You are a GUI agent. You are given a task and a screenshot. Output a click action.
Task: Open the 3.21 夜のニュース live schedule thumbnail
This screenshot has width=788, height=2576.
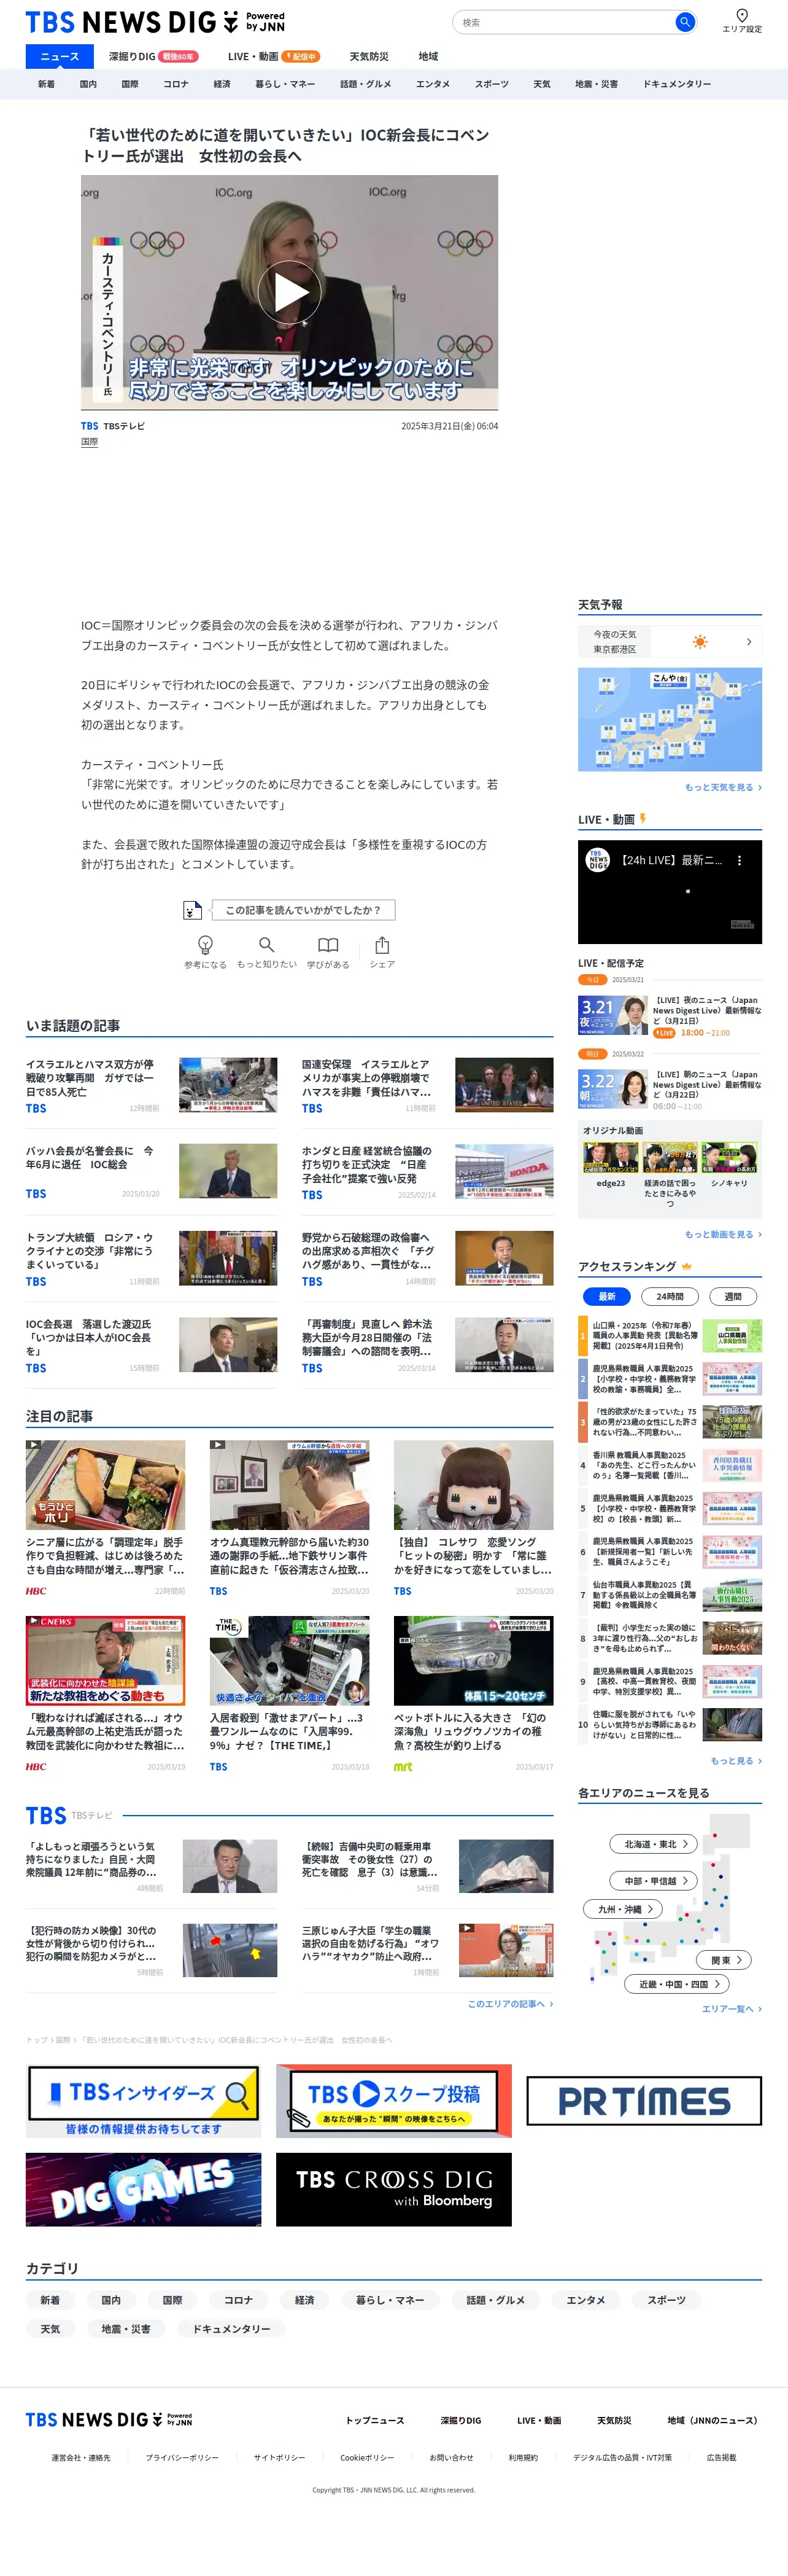(613, 1015)
